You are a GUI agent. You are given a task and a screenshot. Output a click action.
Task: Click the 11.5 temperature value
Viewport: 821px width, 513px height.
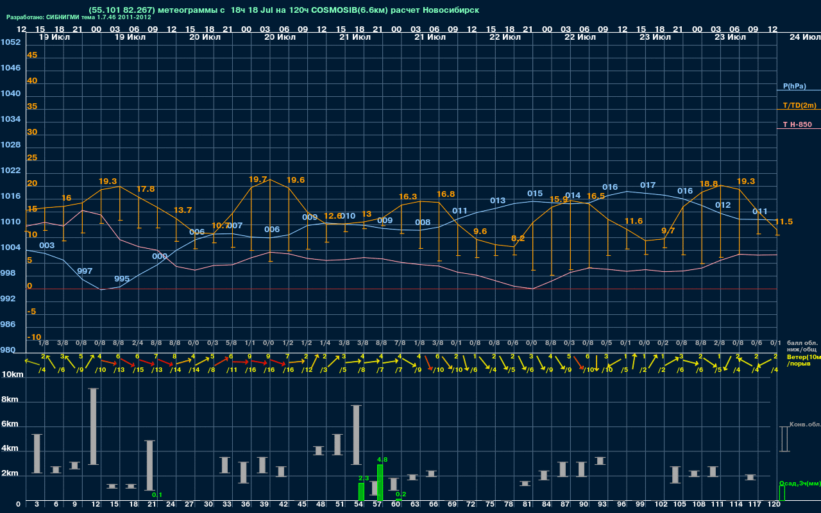tap(784, 222)
